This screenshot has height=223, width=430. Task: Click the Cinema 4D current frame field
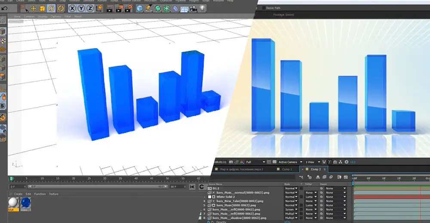click(18, 186)
